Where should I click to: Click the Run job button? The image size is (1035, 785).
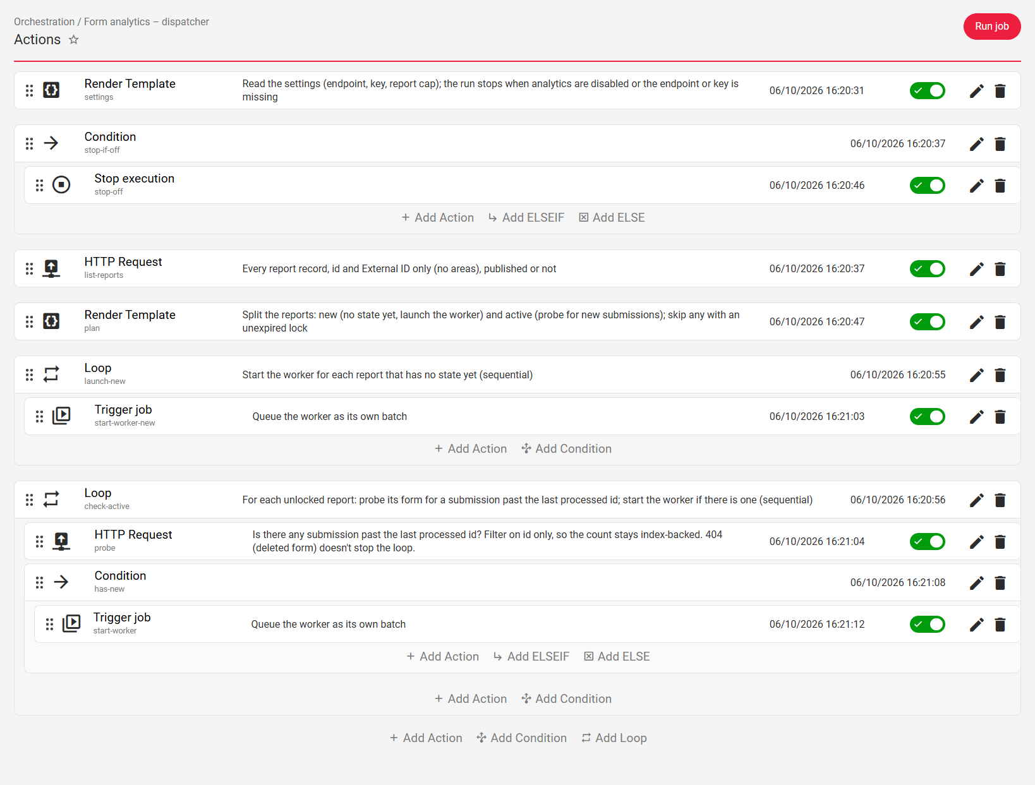[991, 27]
